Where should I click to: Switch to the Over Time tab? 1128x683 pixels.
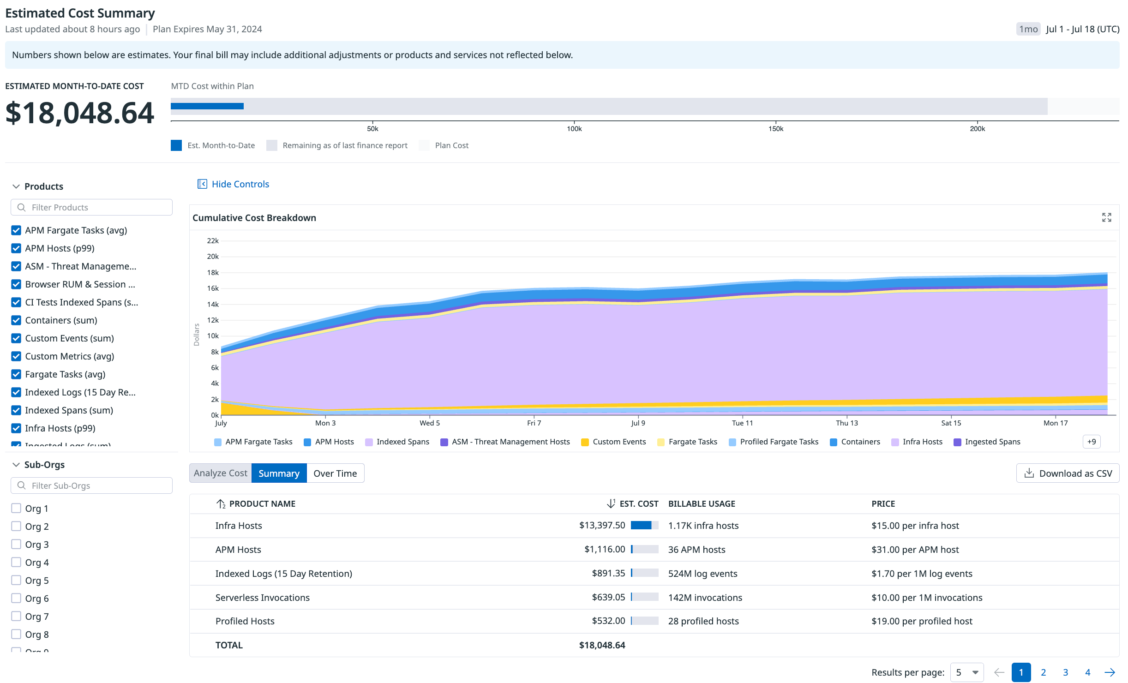point(335,473)
